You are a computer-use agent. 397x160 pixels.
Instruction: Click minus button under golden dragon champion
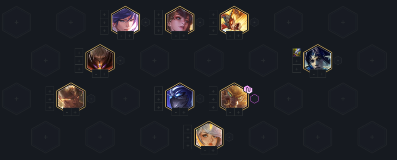tap(230, 36)
